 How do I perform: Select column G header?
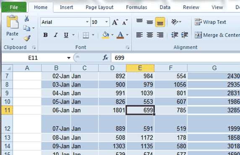(214, 68)
